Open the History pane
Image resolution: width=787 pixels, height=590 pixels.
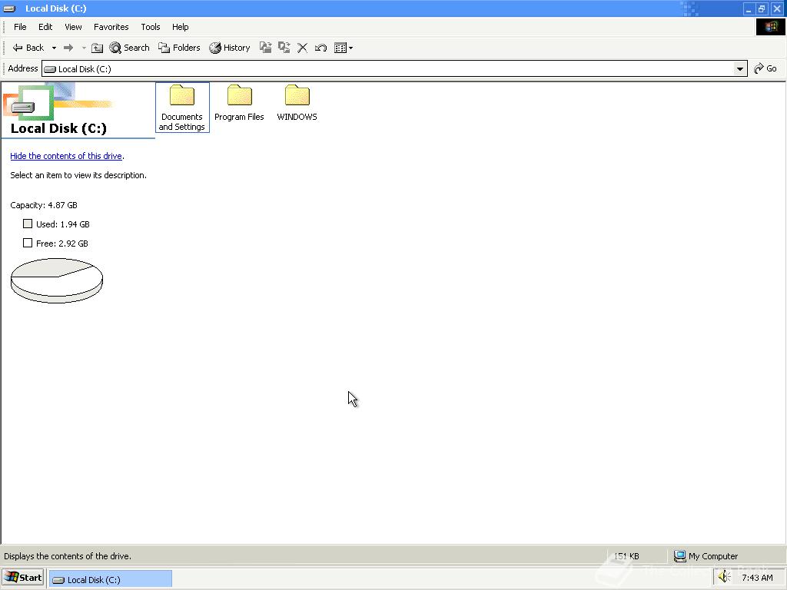point(230,48)
